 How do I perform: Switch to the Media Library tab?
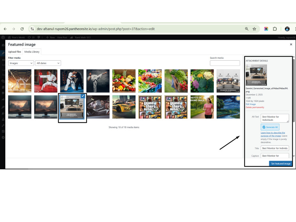pyautogui.click(x=32, y=52)
